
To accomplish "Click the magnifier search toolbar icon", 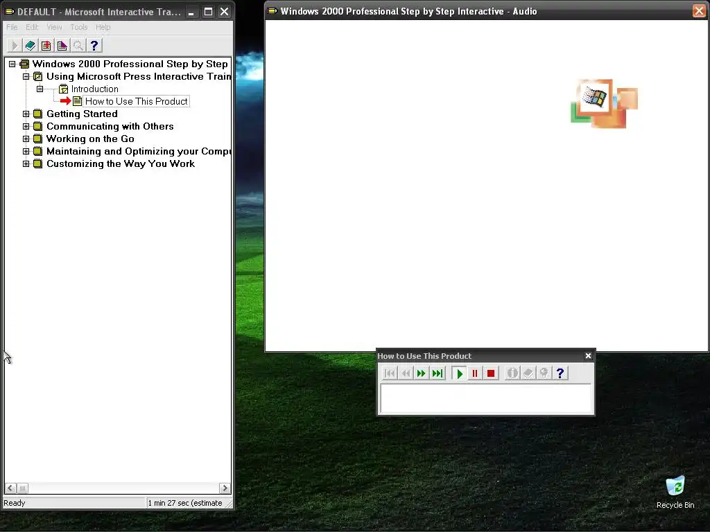I will click(78, 45).
